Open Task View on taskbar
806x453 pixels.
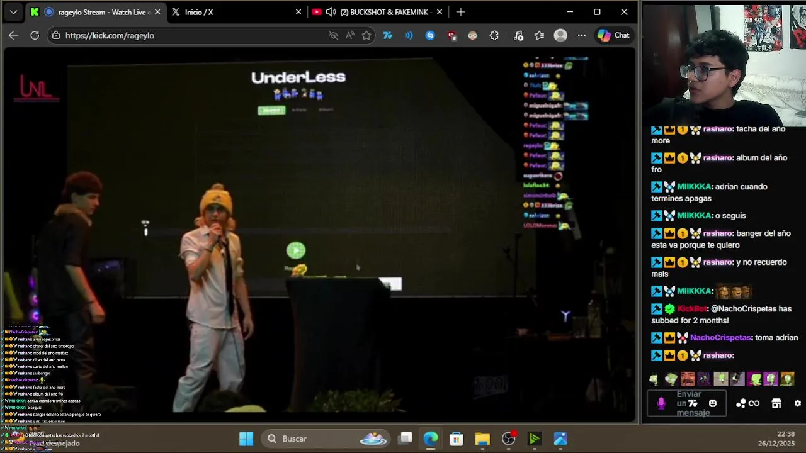pos(406,439)
